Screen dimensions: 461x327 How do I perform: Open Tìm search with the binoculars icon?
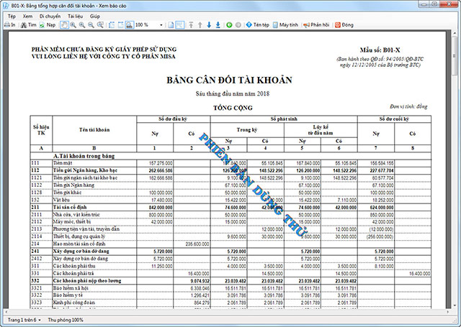point(27,24)
